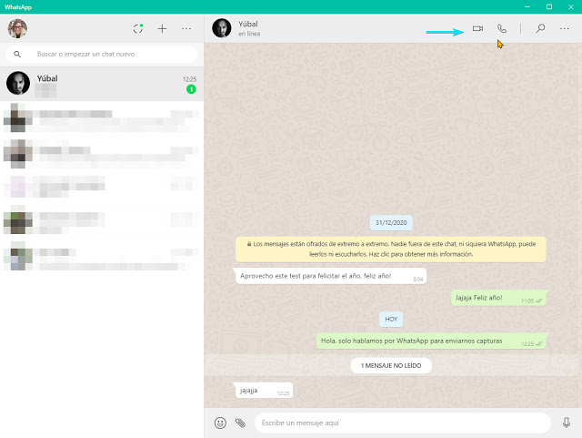Click the 1 MENSAJE NO LEÍDO banner
This screenshot has height=438, width=582.
[391, 365]
